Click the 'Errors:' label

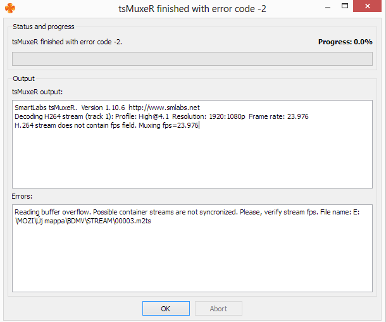click(x=22, y=197)
